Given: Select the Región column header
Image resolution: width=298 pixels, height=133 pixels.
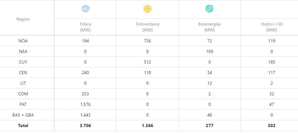Looking at the screenshot, I should [23, 19].
